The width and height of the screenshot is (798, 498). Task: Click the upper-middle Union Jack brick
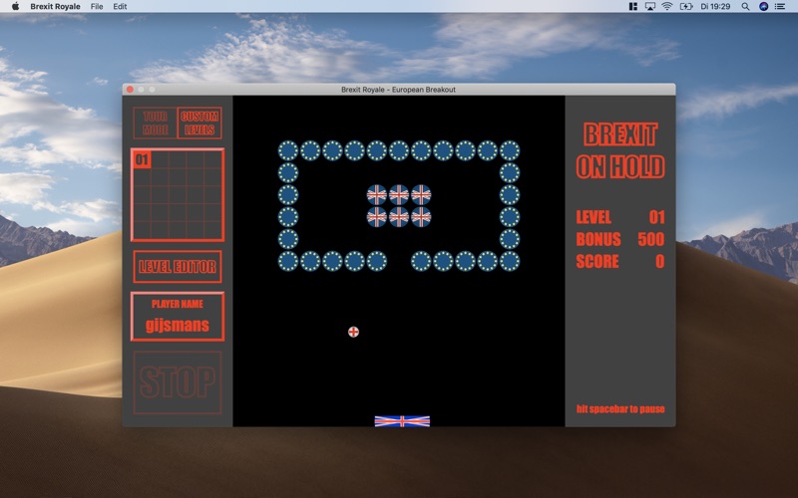click(x=399, y=194)
